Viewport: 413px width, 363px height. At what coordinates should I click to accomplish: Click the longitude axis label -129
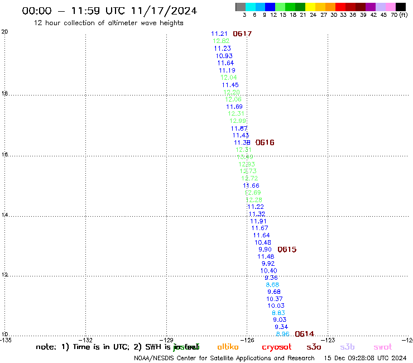point(167,340)
